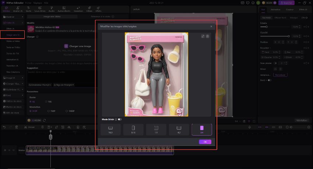Toggle the Mode Stitch switch
Viewport: 313px width, 169px height.
120,119
